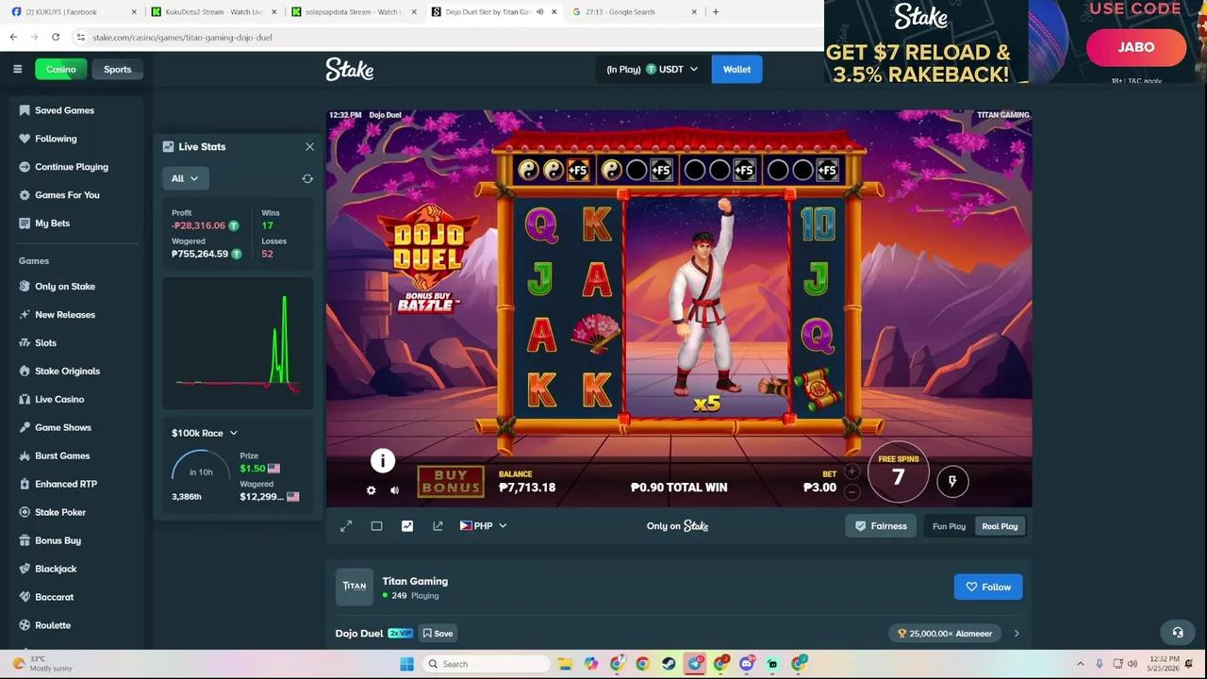This screenshot has height=679, width=1207.
Task: Close the Live Stats panel
Action: [x=309, y=146]
